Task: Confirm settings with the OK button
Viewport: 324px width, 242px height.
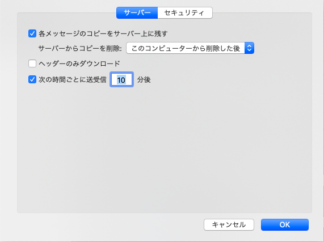Action: click(285, 224)
